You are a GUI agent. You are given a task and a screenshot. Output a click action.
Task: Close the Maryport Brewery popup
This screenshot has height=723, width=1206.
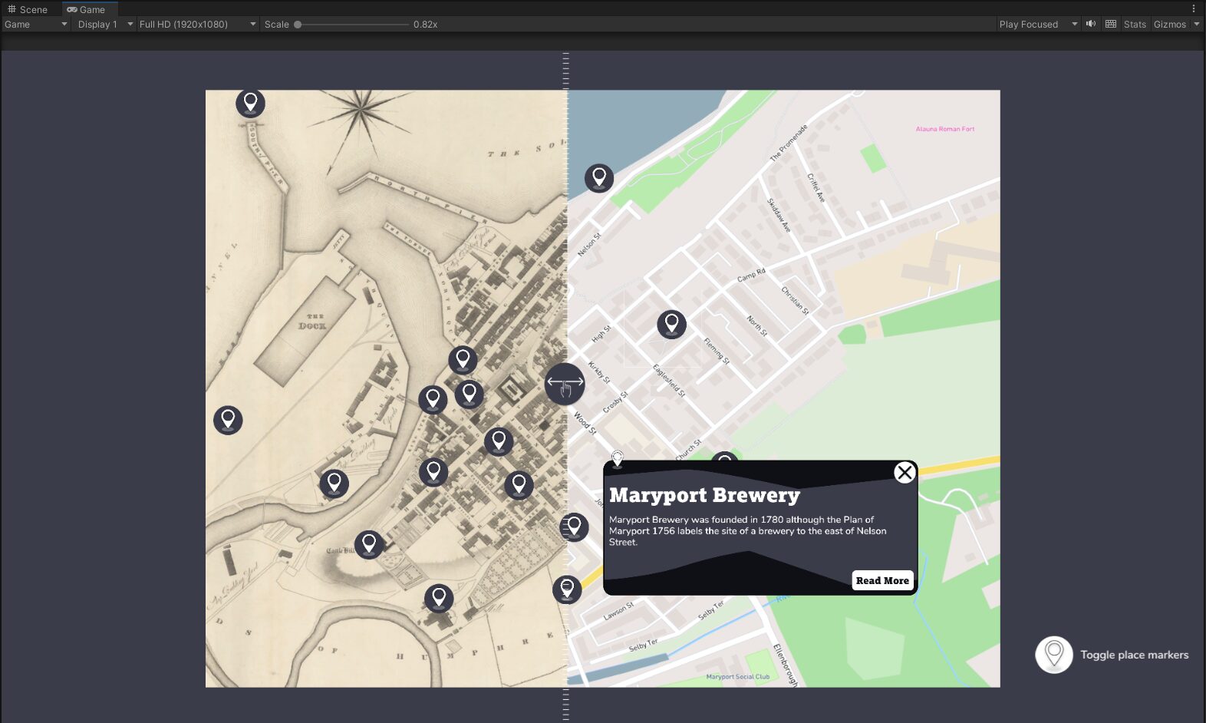(x=904, y=473)
